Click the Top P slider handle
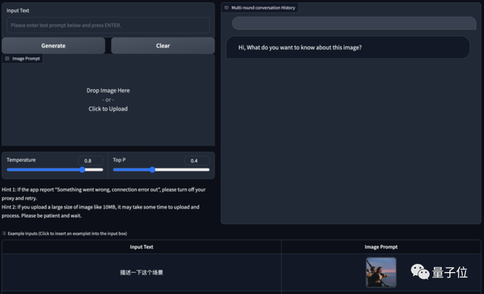This screenshot has height=294, width=484. tap(152, 170)
